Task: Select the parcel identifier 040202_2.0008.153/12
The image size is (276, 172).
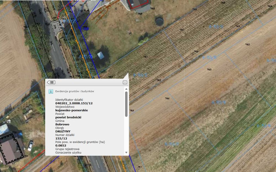Action: (74, 103)
